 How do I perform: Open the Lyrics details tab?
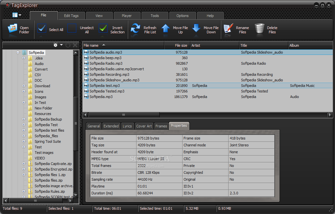pyautogui.click(x=127, y=126)
